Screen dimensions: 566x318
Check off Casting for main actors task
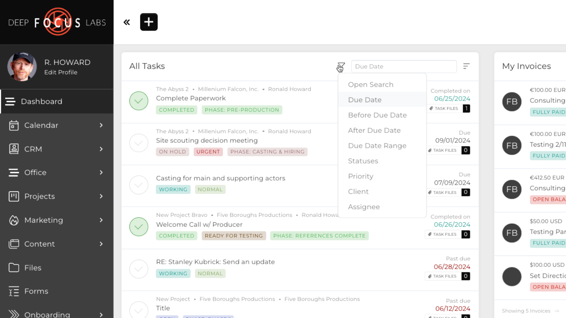(139, 185)
